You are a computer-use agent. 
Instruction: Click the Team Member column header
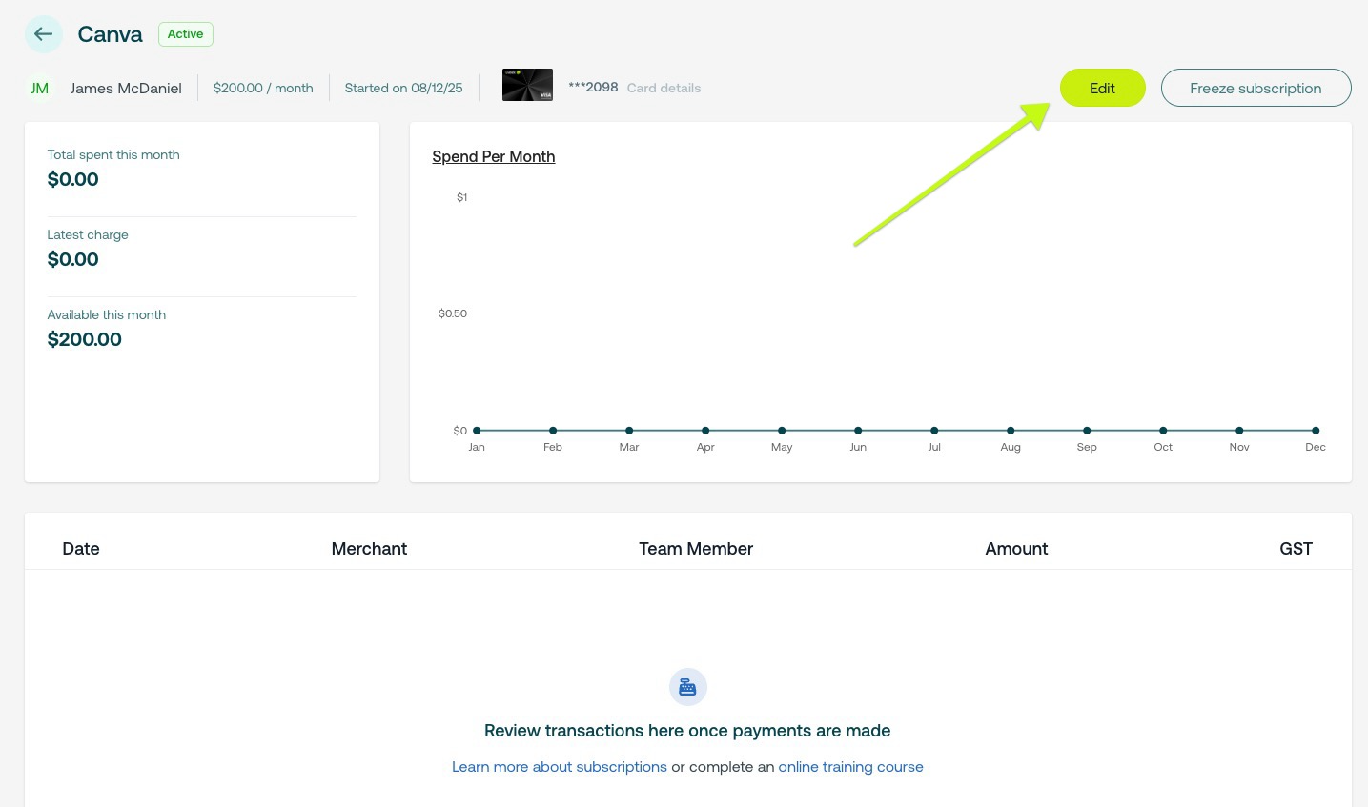pos(696,549)
